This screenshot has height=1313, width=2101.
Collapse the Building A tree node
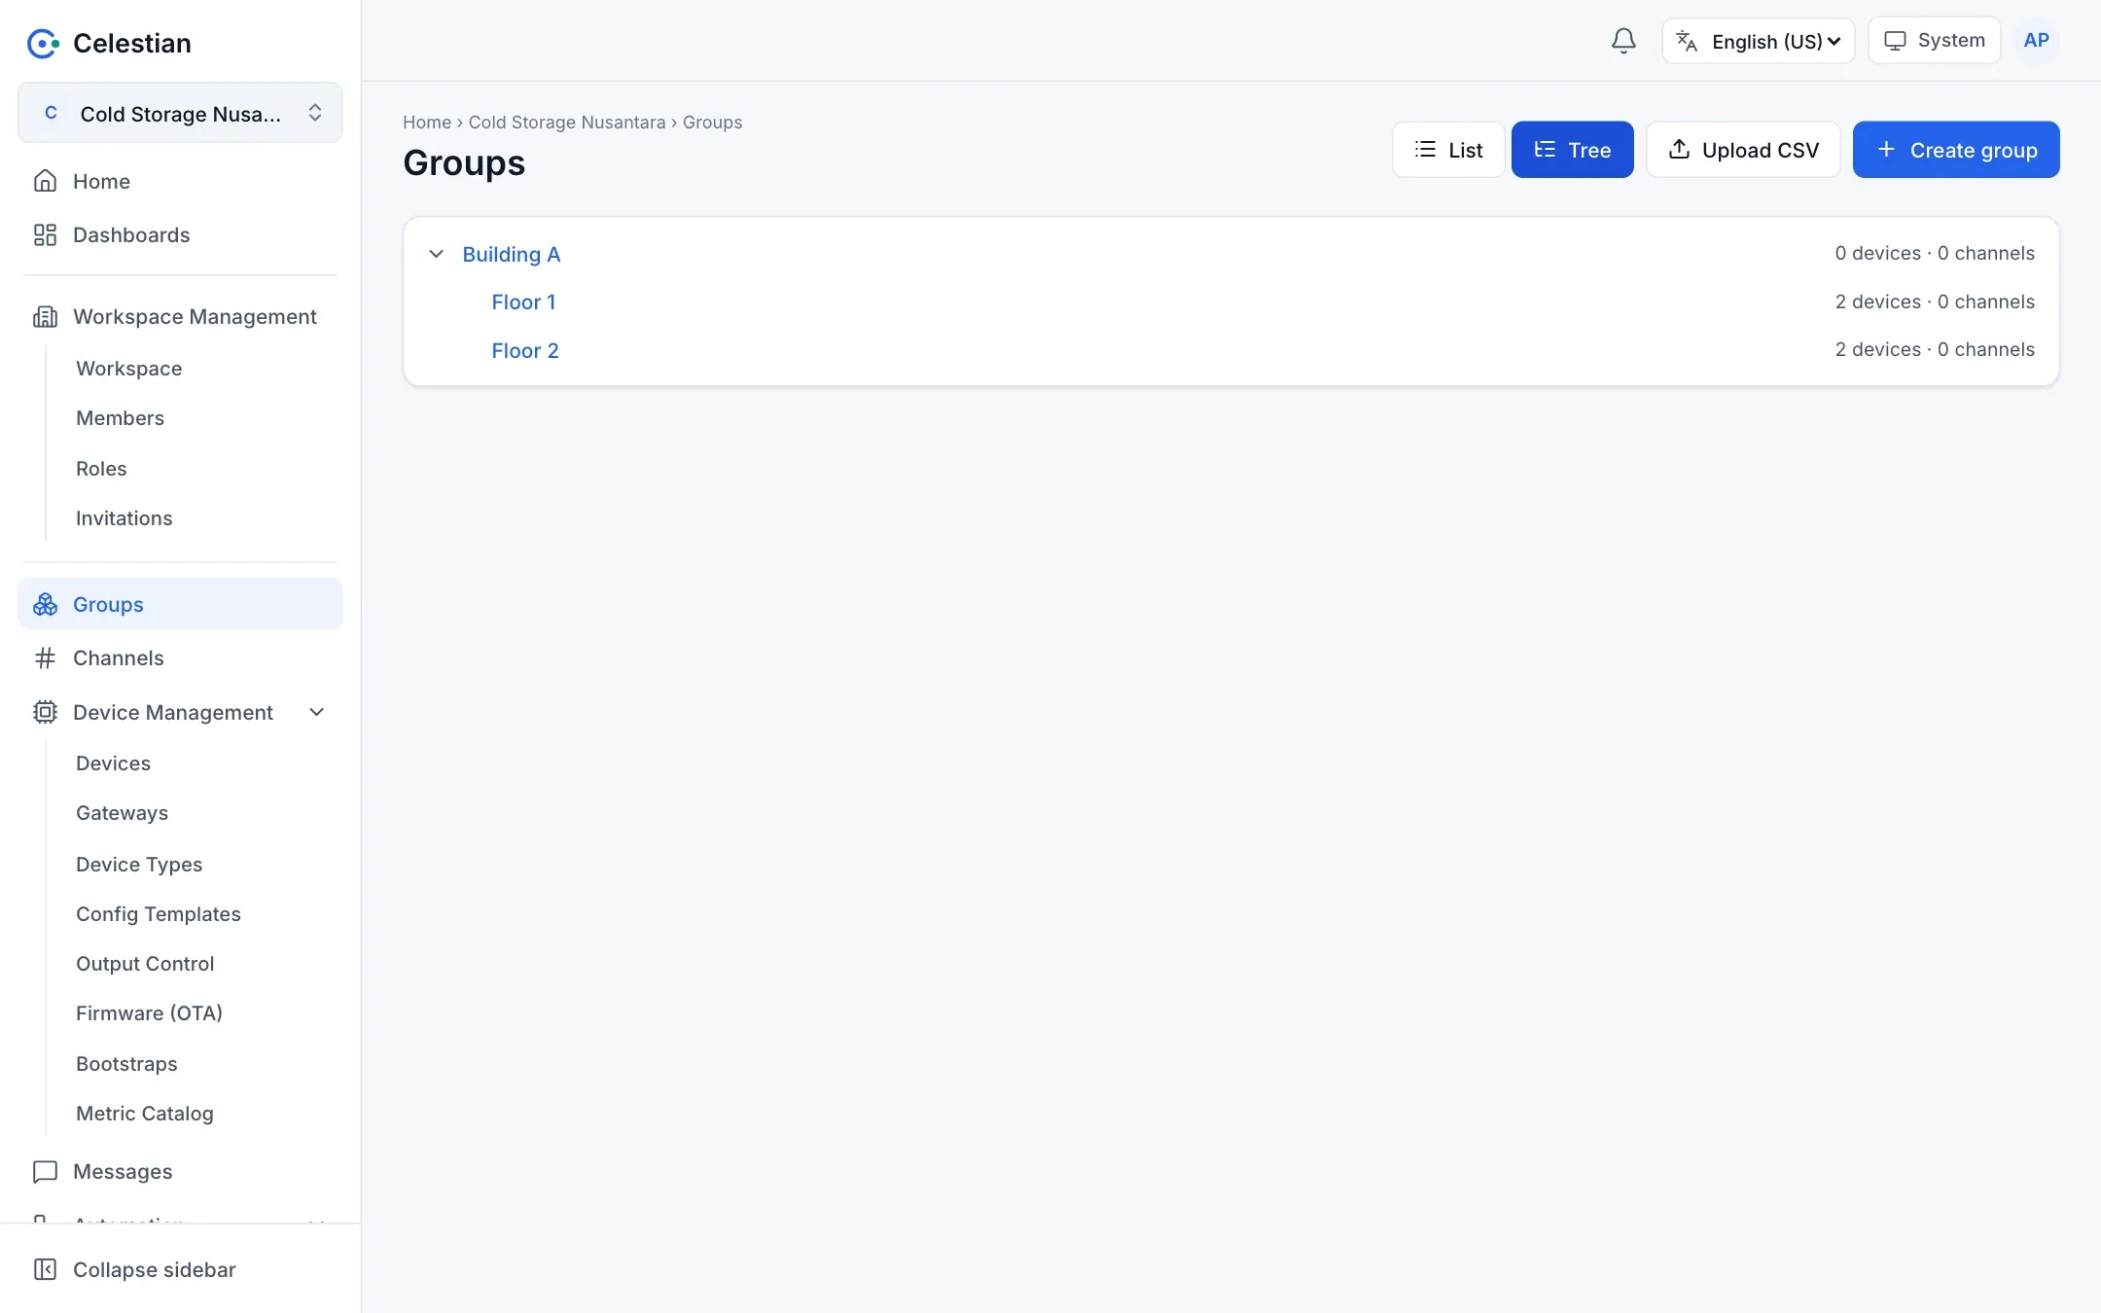coord(436,254)
